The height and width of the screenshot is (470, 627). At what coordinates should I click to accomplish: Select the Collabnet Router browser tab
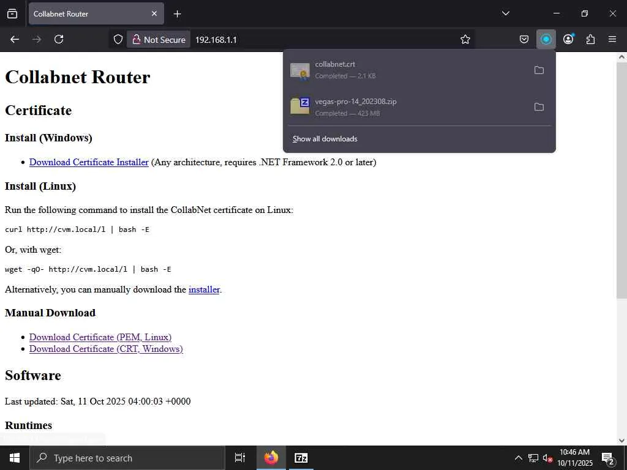(96, 13)
